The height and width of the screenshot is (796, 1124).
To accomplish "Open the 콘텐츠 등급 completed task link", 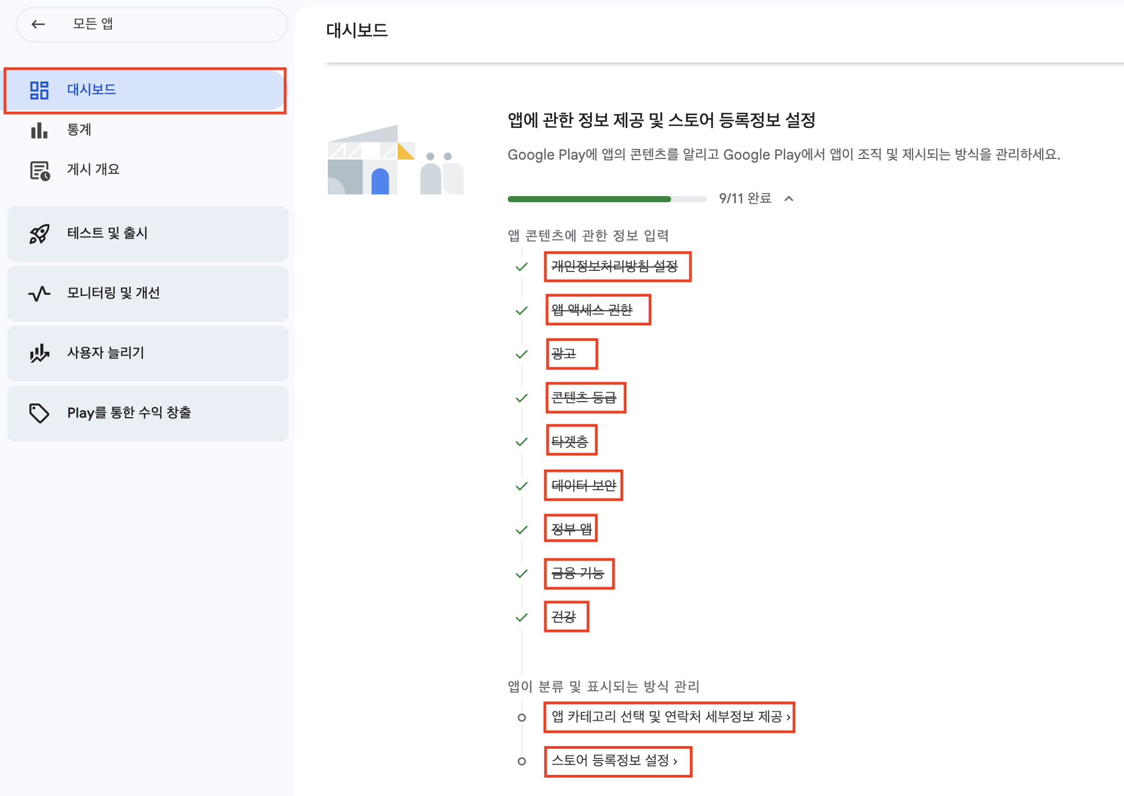I will tap(586, 397).
